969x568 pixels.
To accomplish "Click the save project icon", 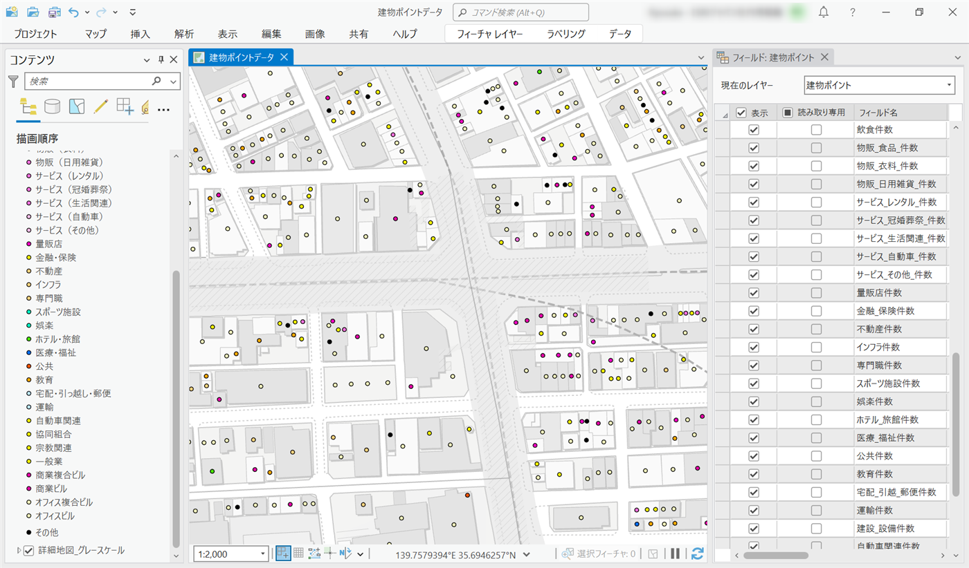I will pos(54,12).
